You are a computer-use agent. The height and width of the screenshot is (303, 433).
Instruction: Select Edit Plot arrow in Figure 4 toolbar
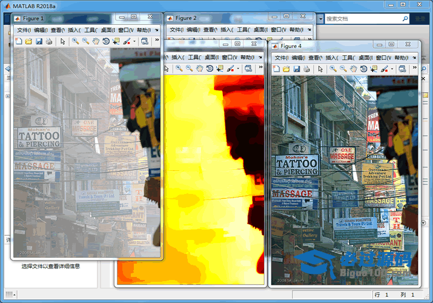[320, 68]
